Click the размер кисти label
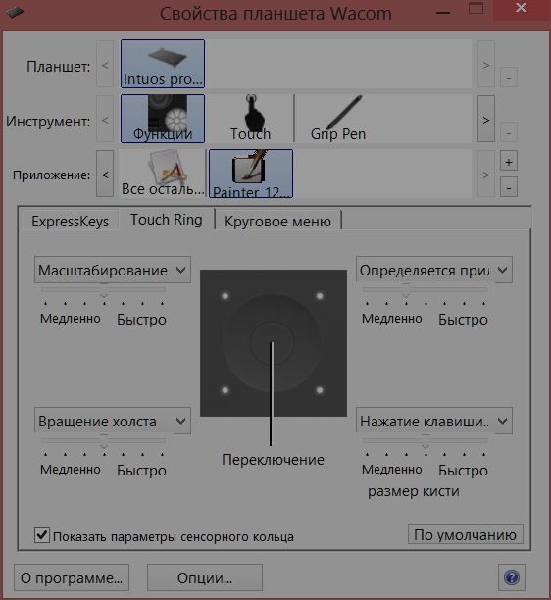551x600 pixels. point(414,491)
